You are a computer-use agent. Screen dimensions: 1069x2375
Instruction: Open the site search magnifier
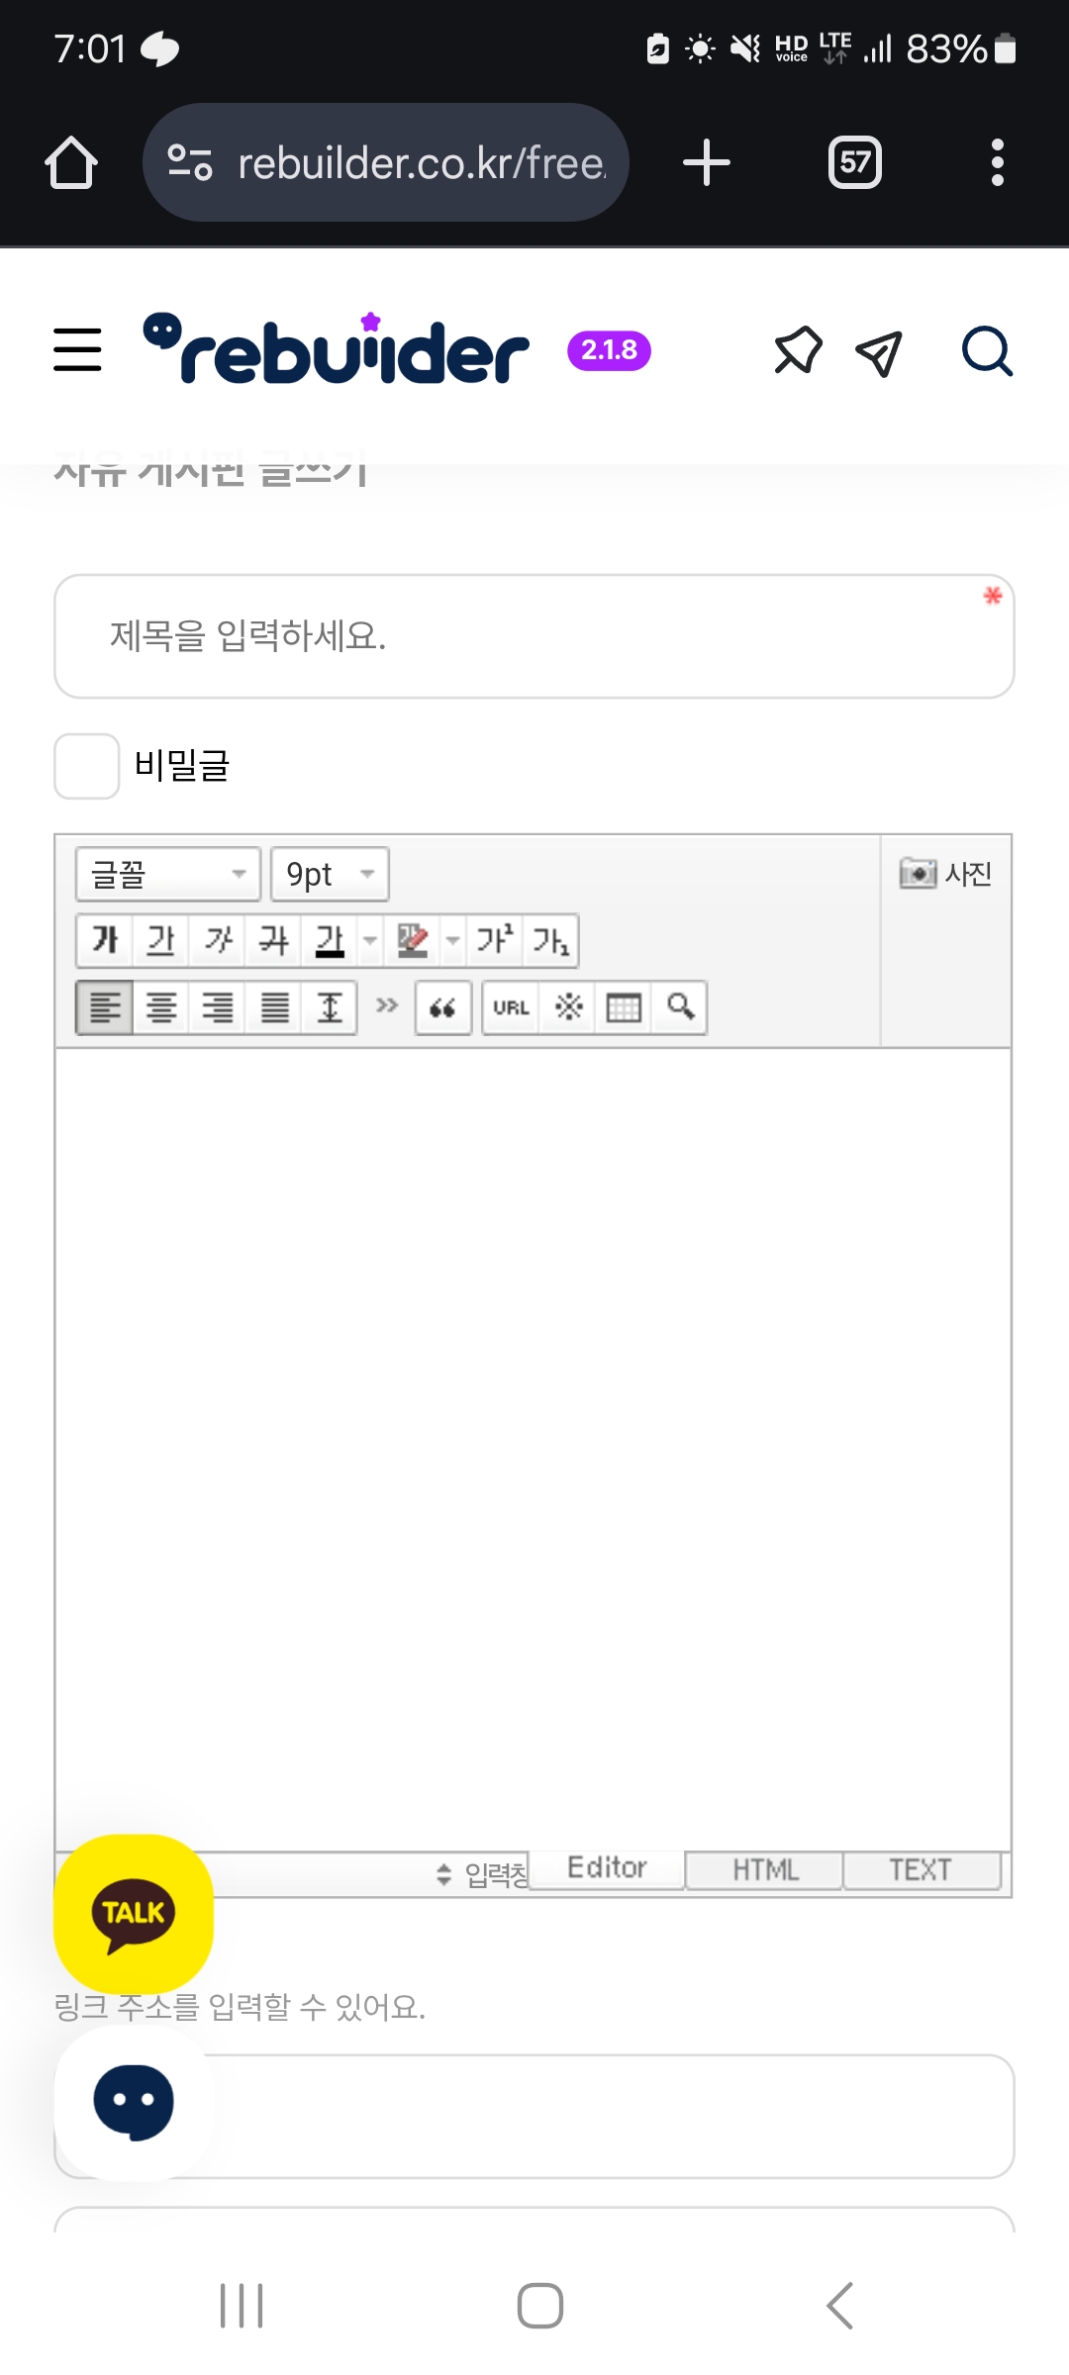click(x=987, y=351)
